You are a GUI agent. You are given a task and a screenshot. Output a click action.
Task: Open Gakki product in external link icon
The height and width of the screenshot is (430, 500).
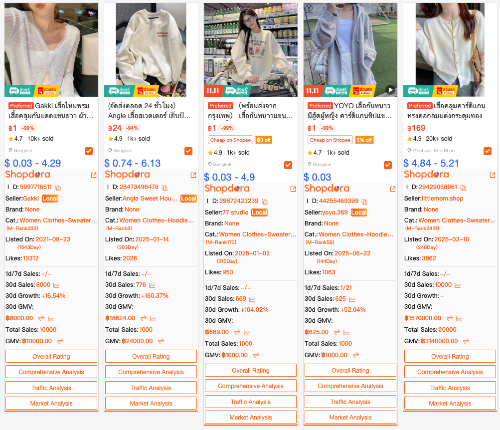(94, 175)
